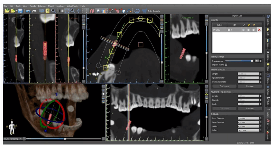Image resolution: width=273 pixels, height=145 pixels.
Task: Click the Undo arrow in toolbar
Action: [28, 11]
